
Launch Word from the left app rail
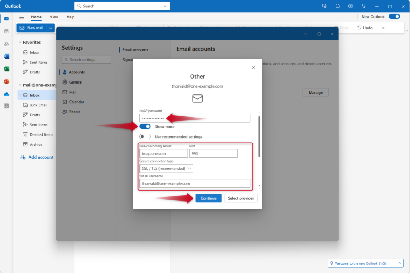click(x=6, y=56)
